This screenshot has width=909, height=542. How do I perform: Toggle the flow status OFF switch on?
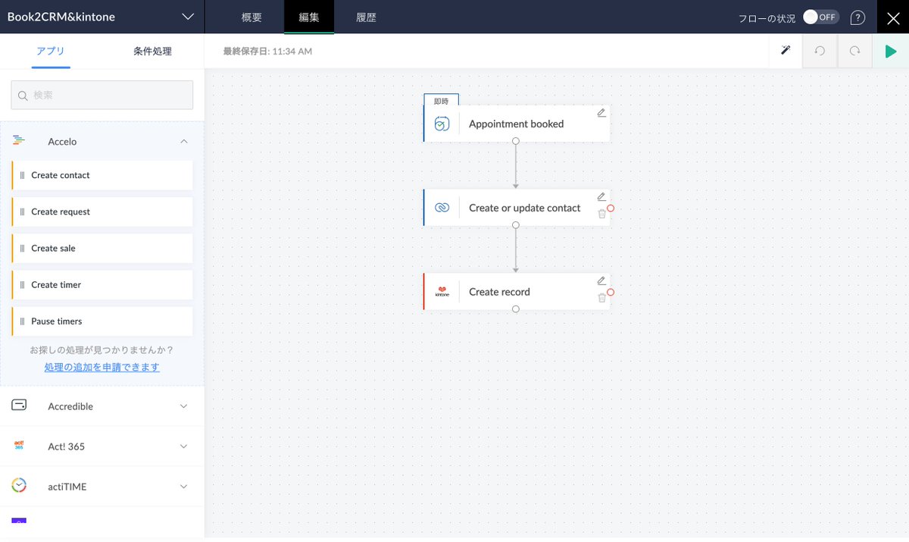pyautogui.click(x=820, y=16)
